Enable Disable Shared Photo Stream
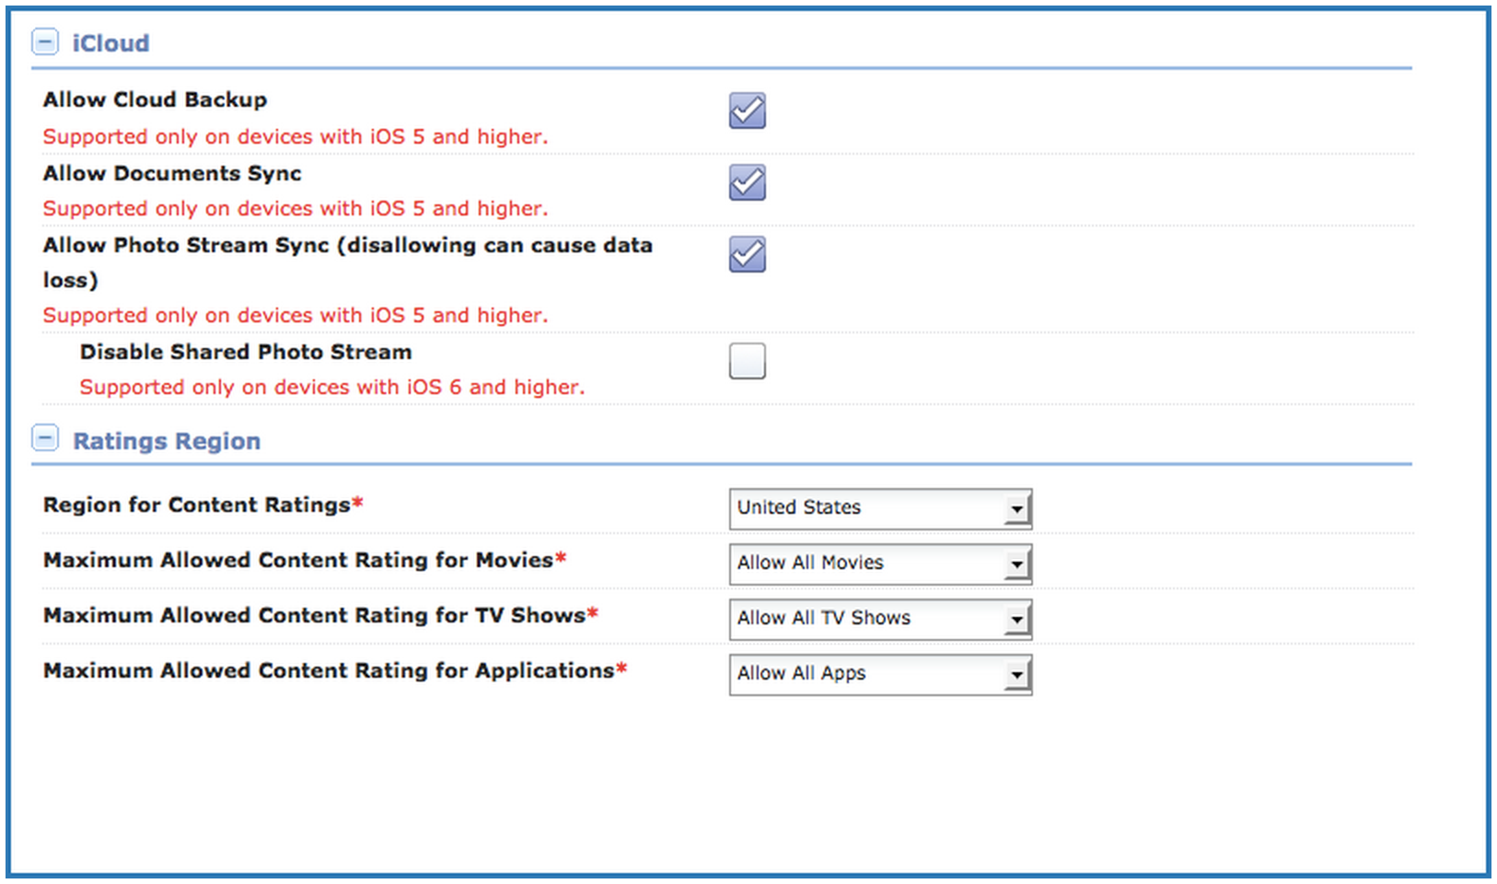This screenshot has width=1497, height=884. (x=746, y=361)
